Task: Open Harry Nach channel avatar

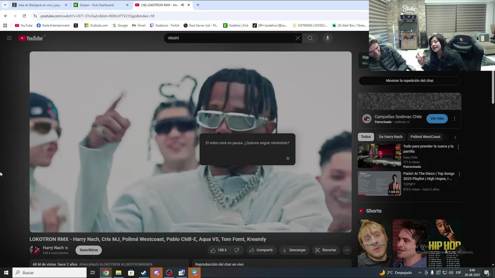Action: point(35,250)
